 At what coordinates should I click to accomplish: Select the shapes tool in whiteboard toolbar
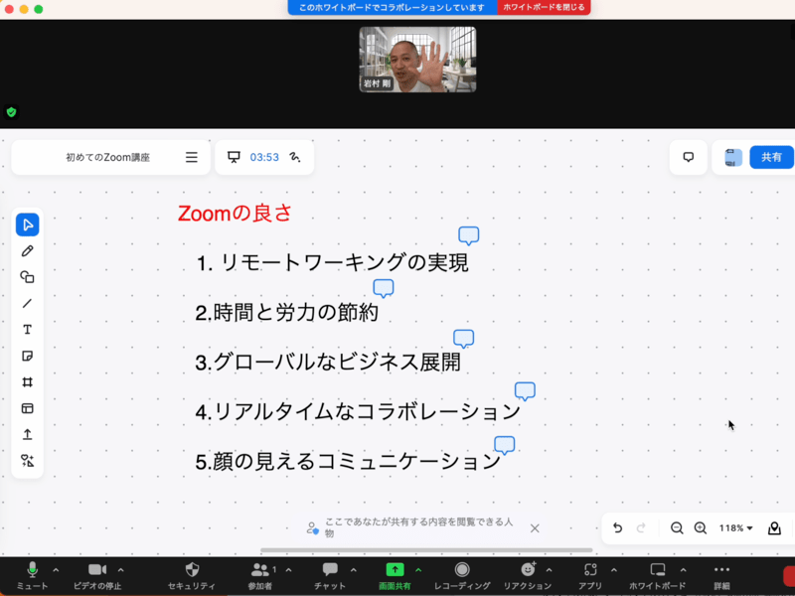coord(28,277)
